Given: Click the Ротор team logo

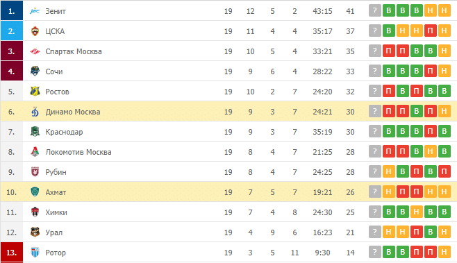Looking at the screenshot, I should point(35,252).
